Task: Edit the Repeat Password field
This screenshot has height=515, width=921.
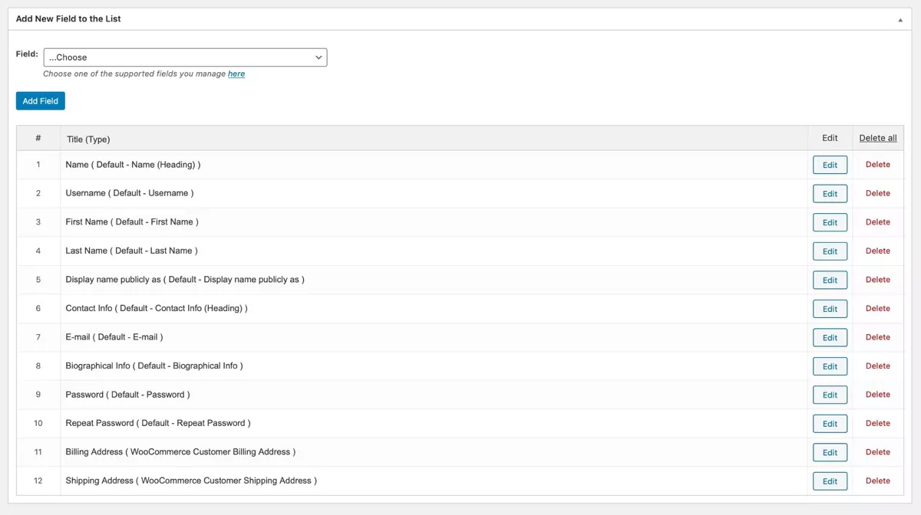Action: click(x=830, y=424)
